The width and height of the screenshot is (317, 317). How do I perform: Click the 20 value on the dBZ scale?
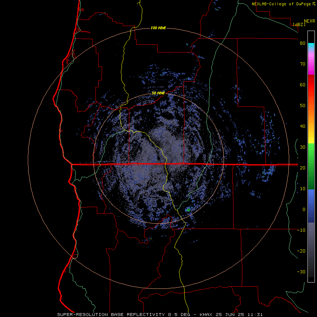tap(303, 168)
